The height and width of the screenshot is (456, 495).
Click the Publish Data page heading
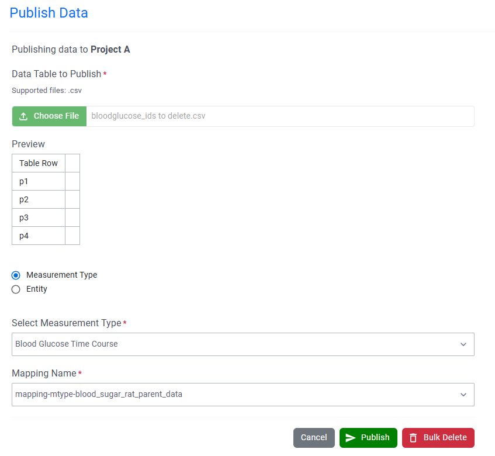click(x=49, y=13)
